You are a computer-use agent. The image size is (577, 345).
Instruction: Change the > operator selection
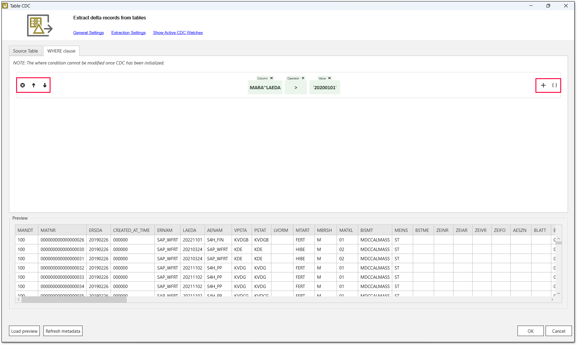pyautogui.click(x=296, y=88)
